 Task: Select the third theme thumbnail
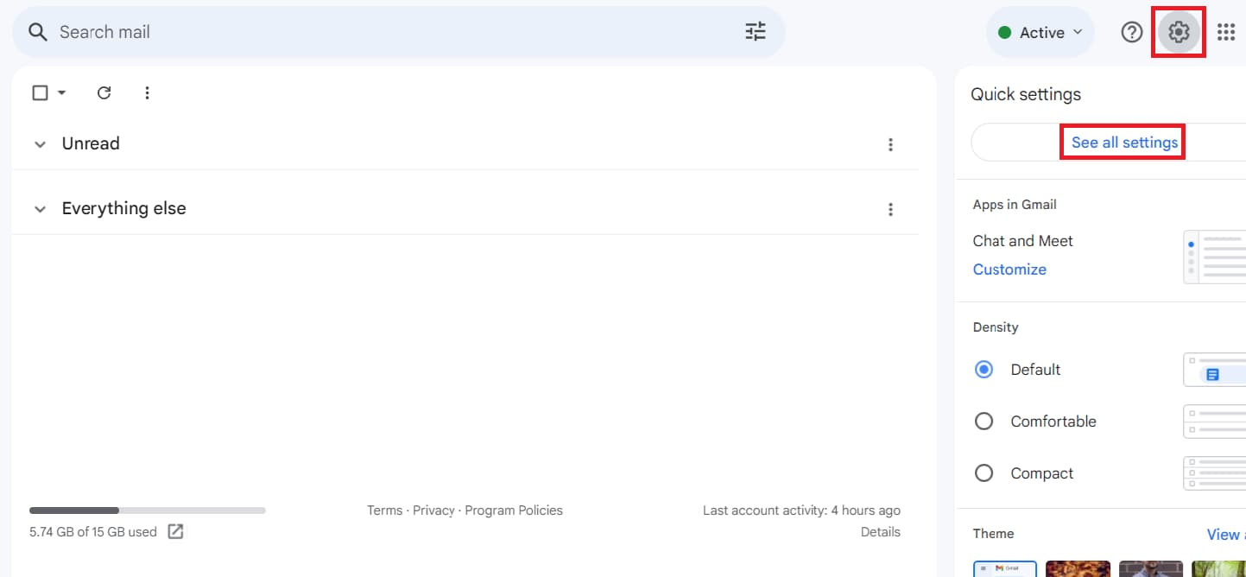click(1151, 568)
